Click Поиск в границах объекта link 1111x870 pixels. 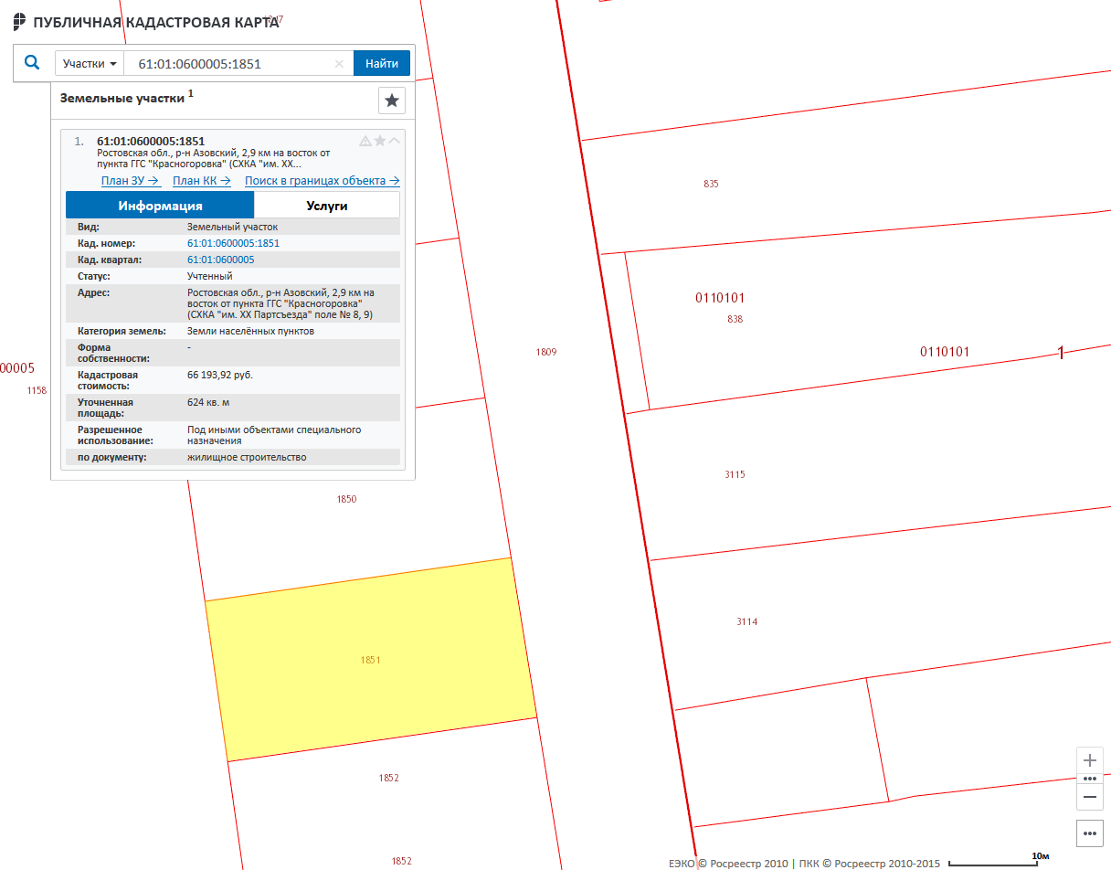323,181
